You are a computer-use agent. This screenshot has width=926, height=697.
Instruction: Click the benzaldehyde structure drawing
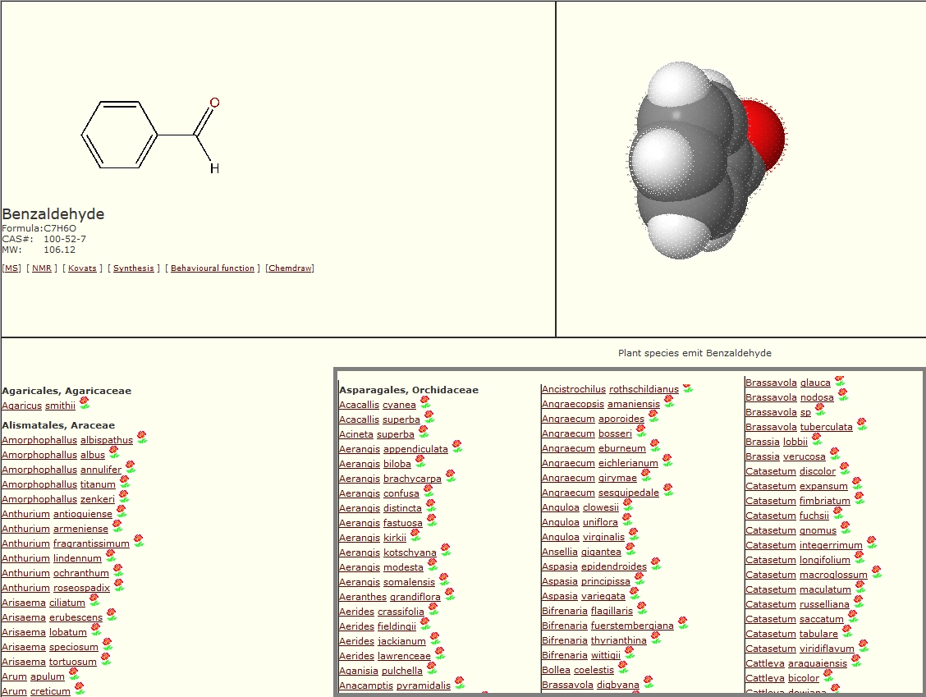point(150,135)
